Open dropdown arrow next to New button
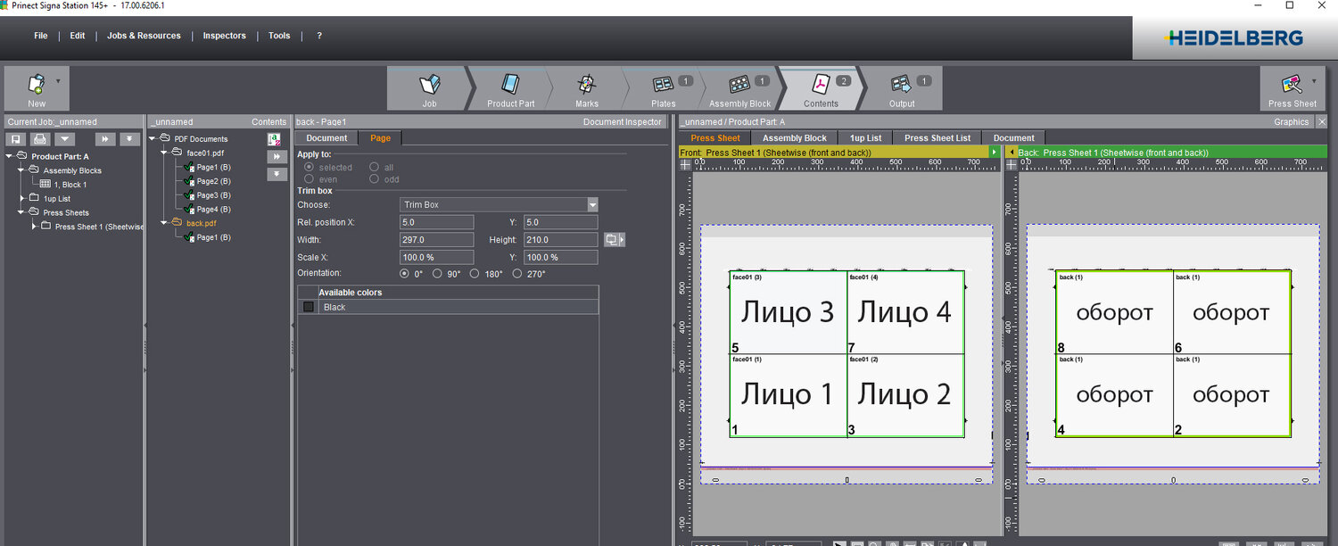 [x=59, y=81]
